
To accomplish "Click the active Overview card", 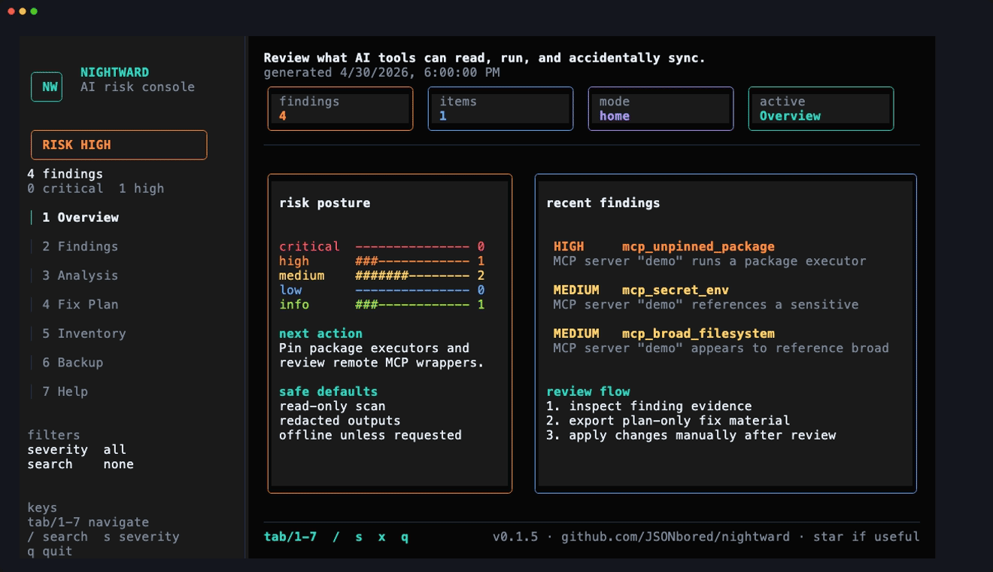I will (821, 108).
